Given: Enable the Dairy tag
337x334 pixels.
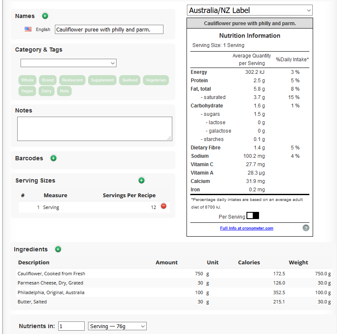Looking at the screenshot, I should click(47, 91).
